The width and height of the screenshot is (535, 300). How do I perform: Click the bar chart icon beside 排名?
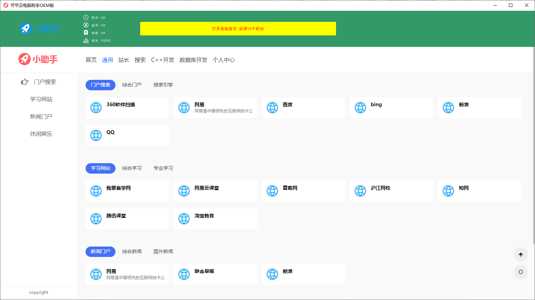(x=86, y=41)
